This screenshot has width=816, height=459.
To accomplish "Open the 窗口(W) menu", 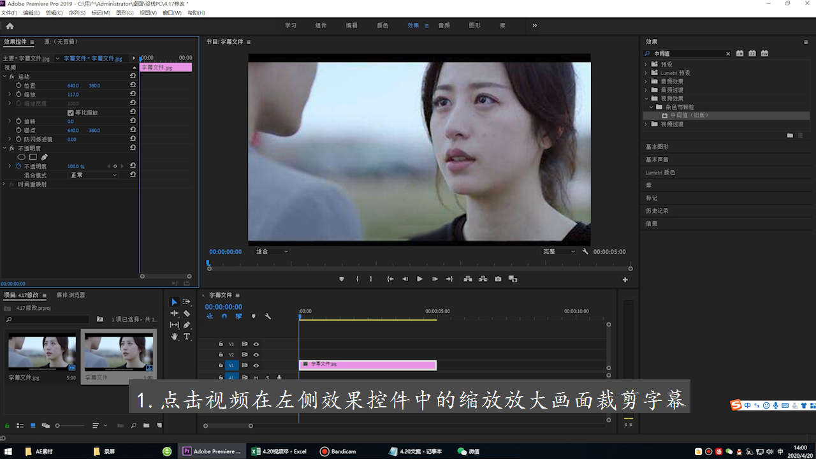I will pos(172,13).
